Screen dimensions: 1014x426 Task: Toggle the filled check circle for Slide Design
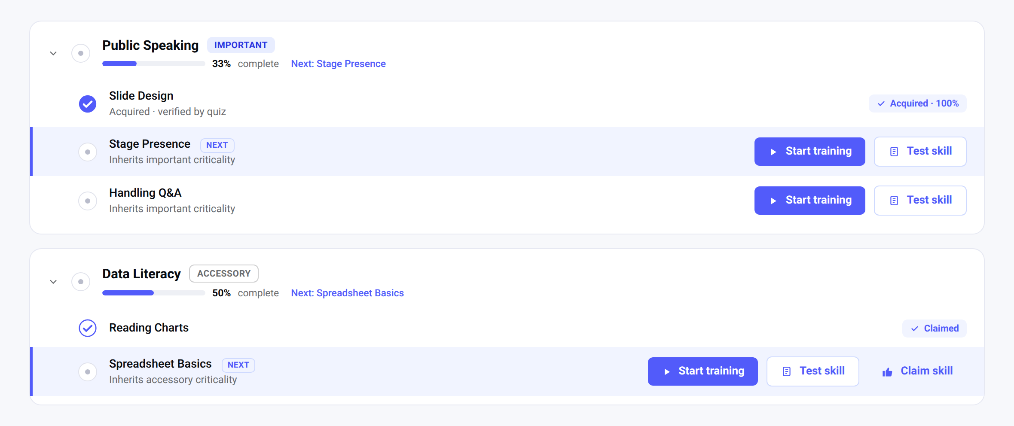[x=88, y=103]
